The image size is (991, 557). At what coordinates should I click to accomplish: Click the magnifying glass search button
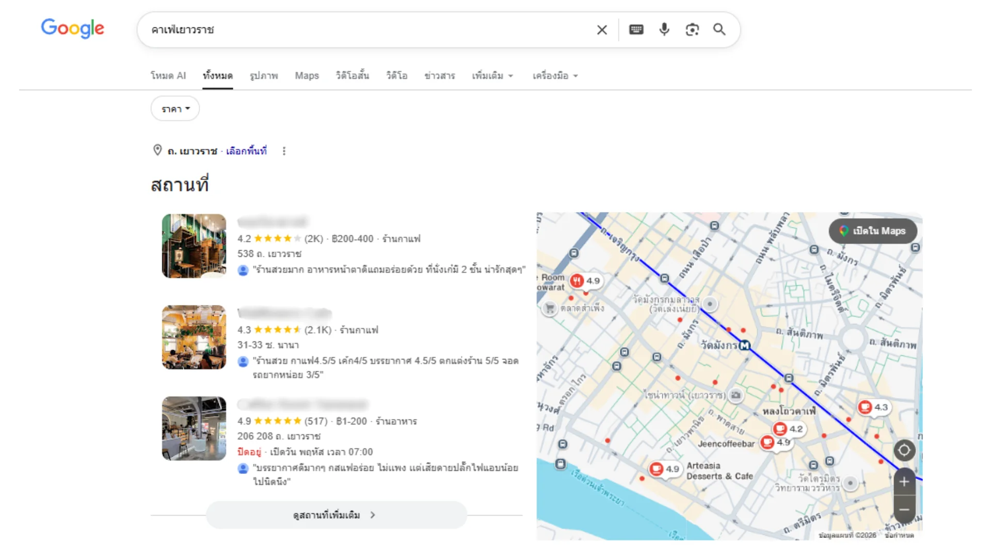coord(720,29)
